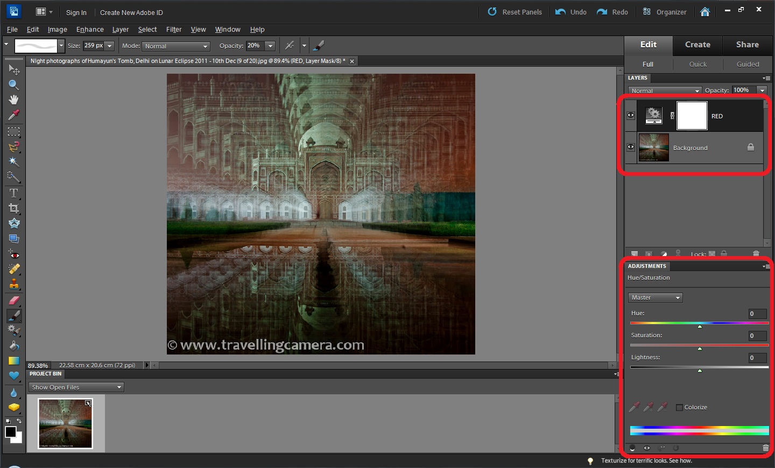Click the Red Eye Removal tool
This screenshot has height=468, width=775.
[13, 254]
